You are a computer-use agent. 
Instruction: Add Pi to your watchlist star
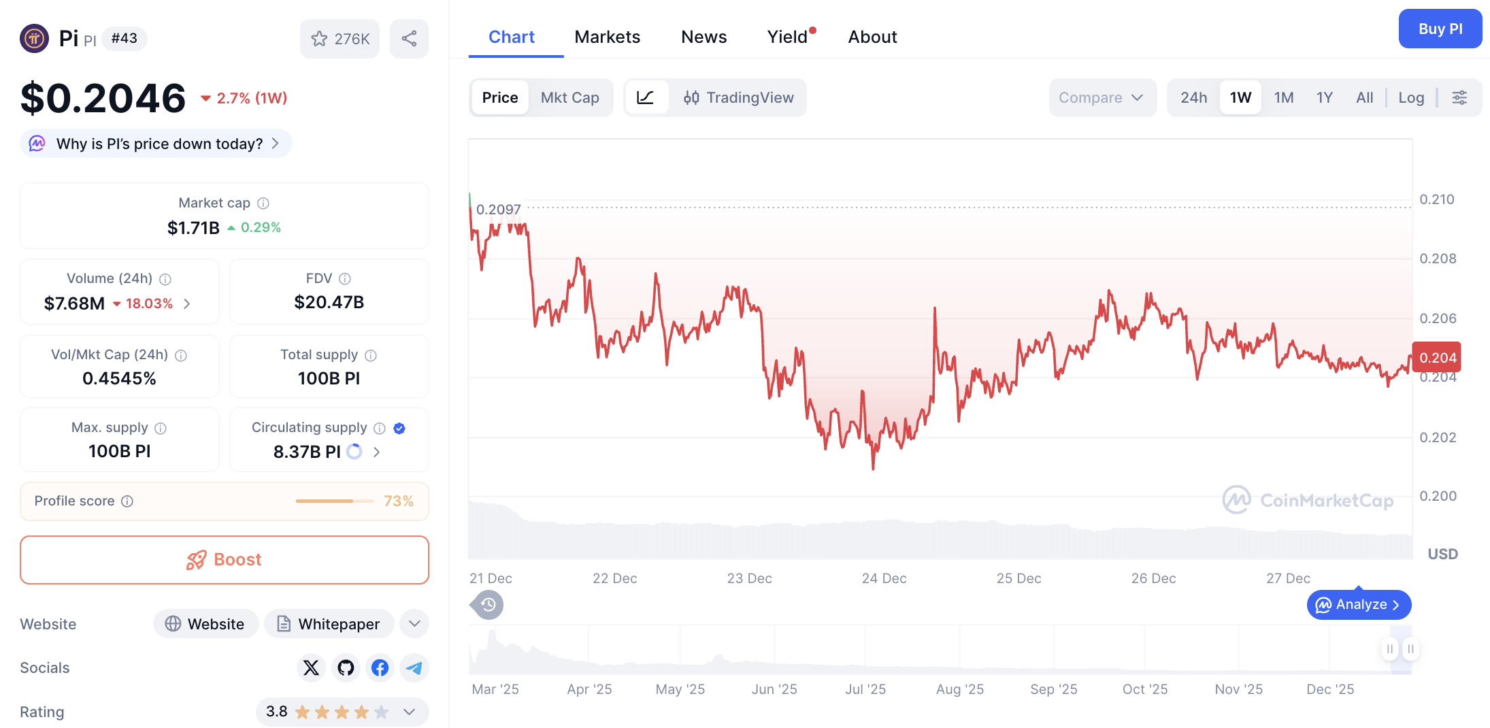point(320,39)
